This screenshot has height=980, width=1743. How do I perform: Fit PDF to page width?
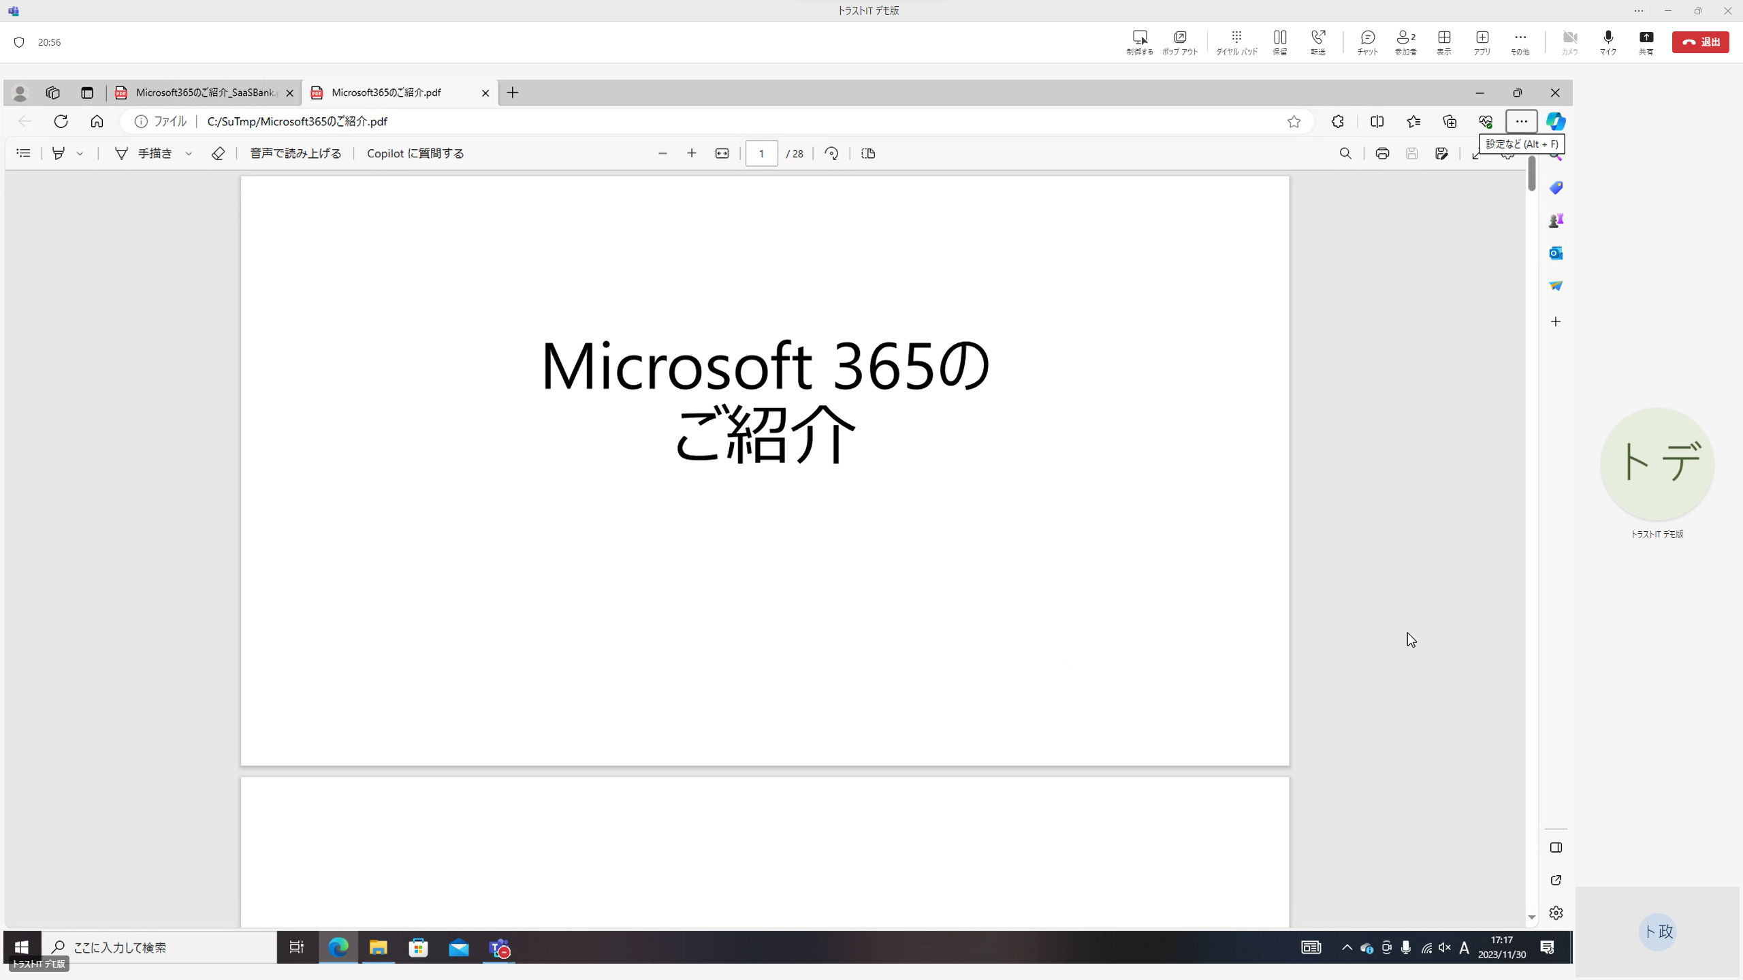(x=722, y=153)
